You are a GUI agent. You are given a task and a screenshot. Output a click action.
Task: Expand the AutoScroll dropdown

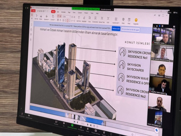point(116,20)
